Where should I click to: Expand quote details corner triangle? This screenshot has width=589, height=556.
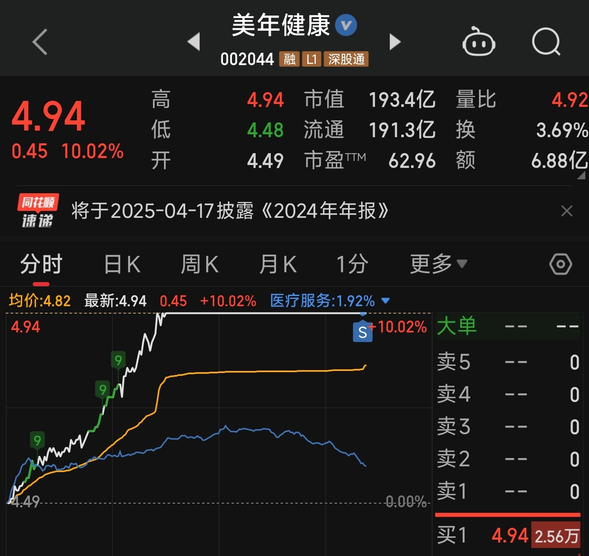pyautogui.click(x=581, y=175)
